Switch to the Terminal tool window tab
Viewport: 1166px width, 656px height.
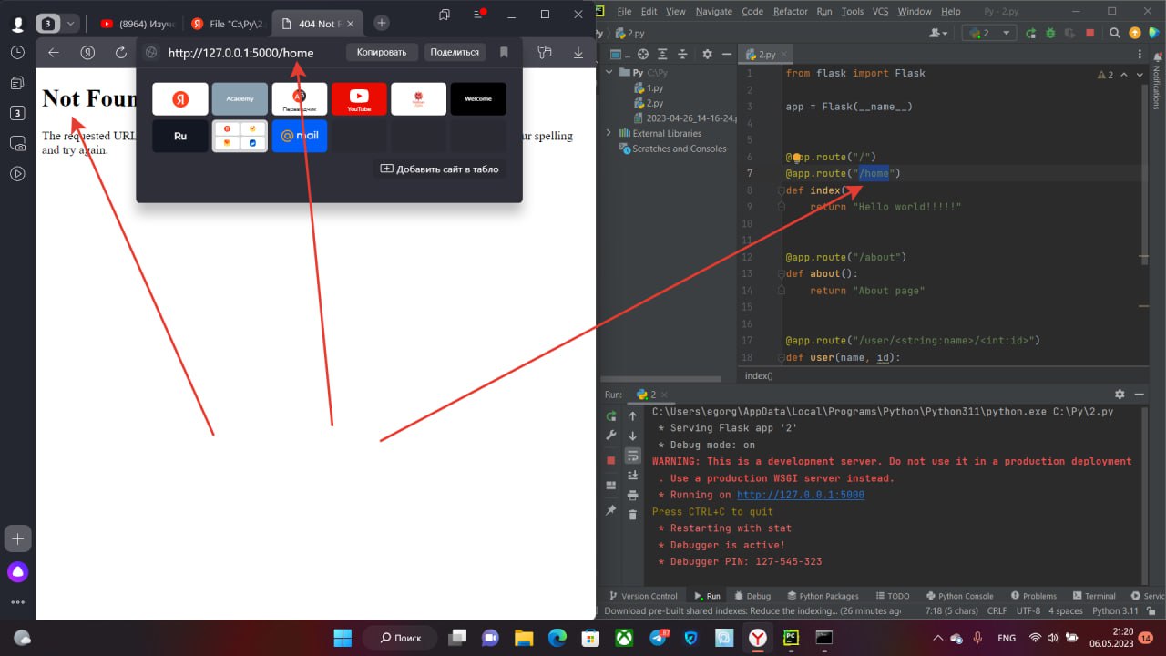coord(1094,596)
